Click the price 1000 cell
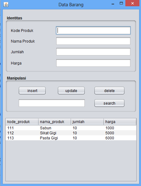 pyautogui.click(x=120, y=128)
